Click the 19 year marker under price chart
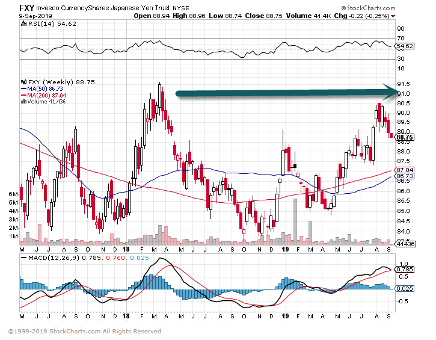The width and height of the screenshot is (436, 340). (285, 249)
